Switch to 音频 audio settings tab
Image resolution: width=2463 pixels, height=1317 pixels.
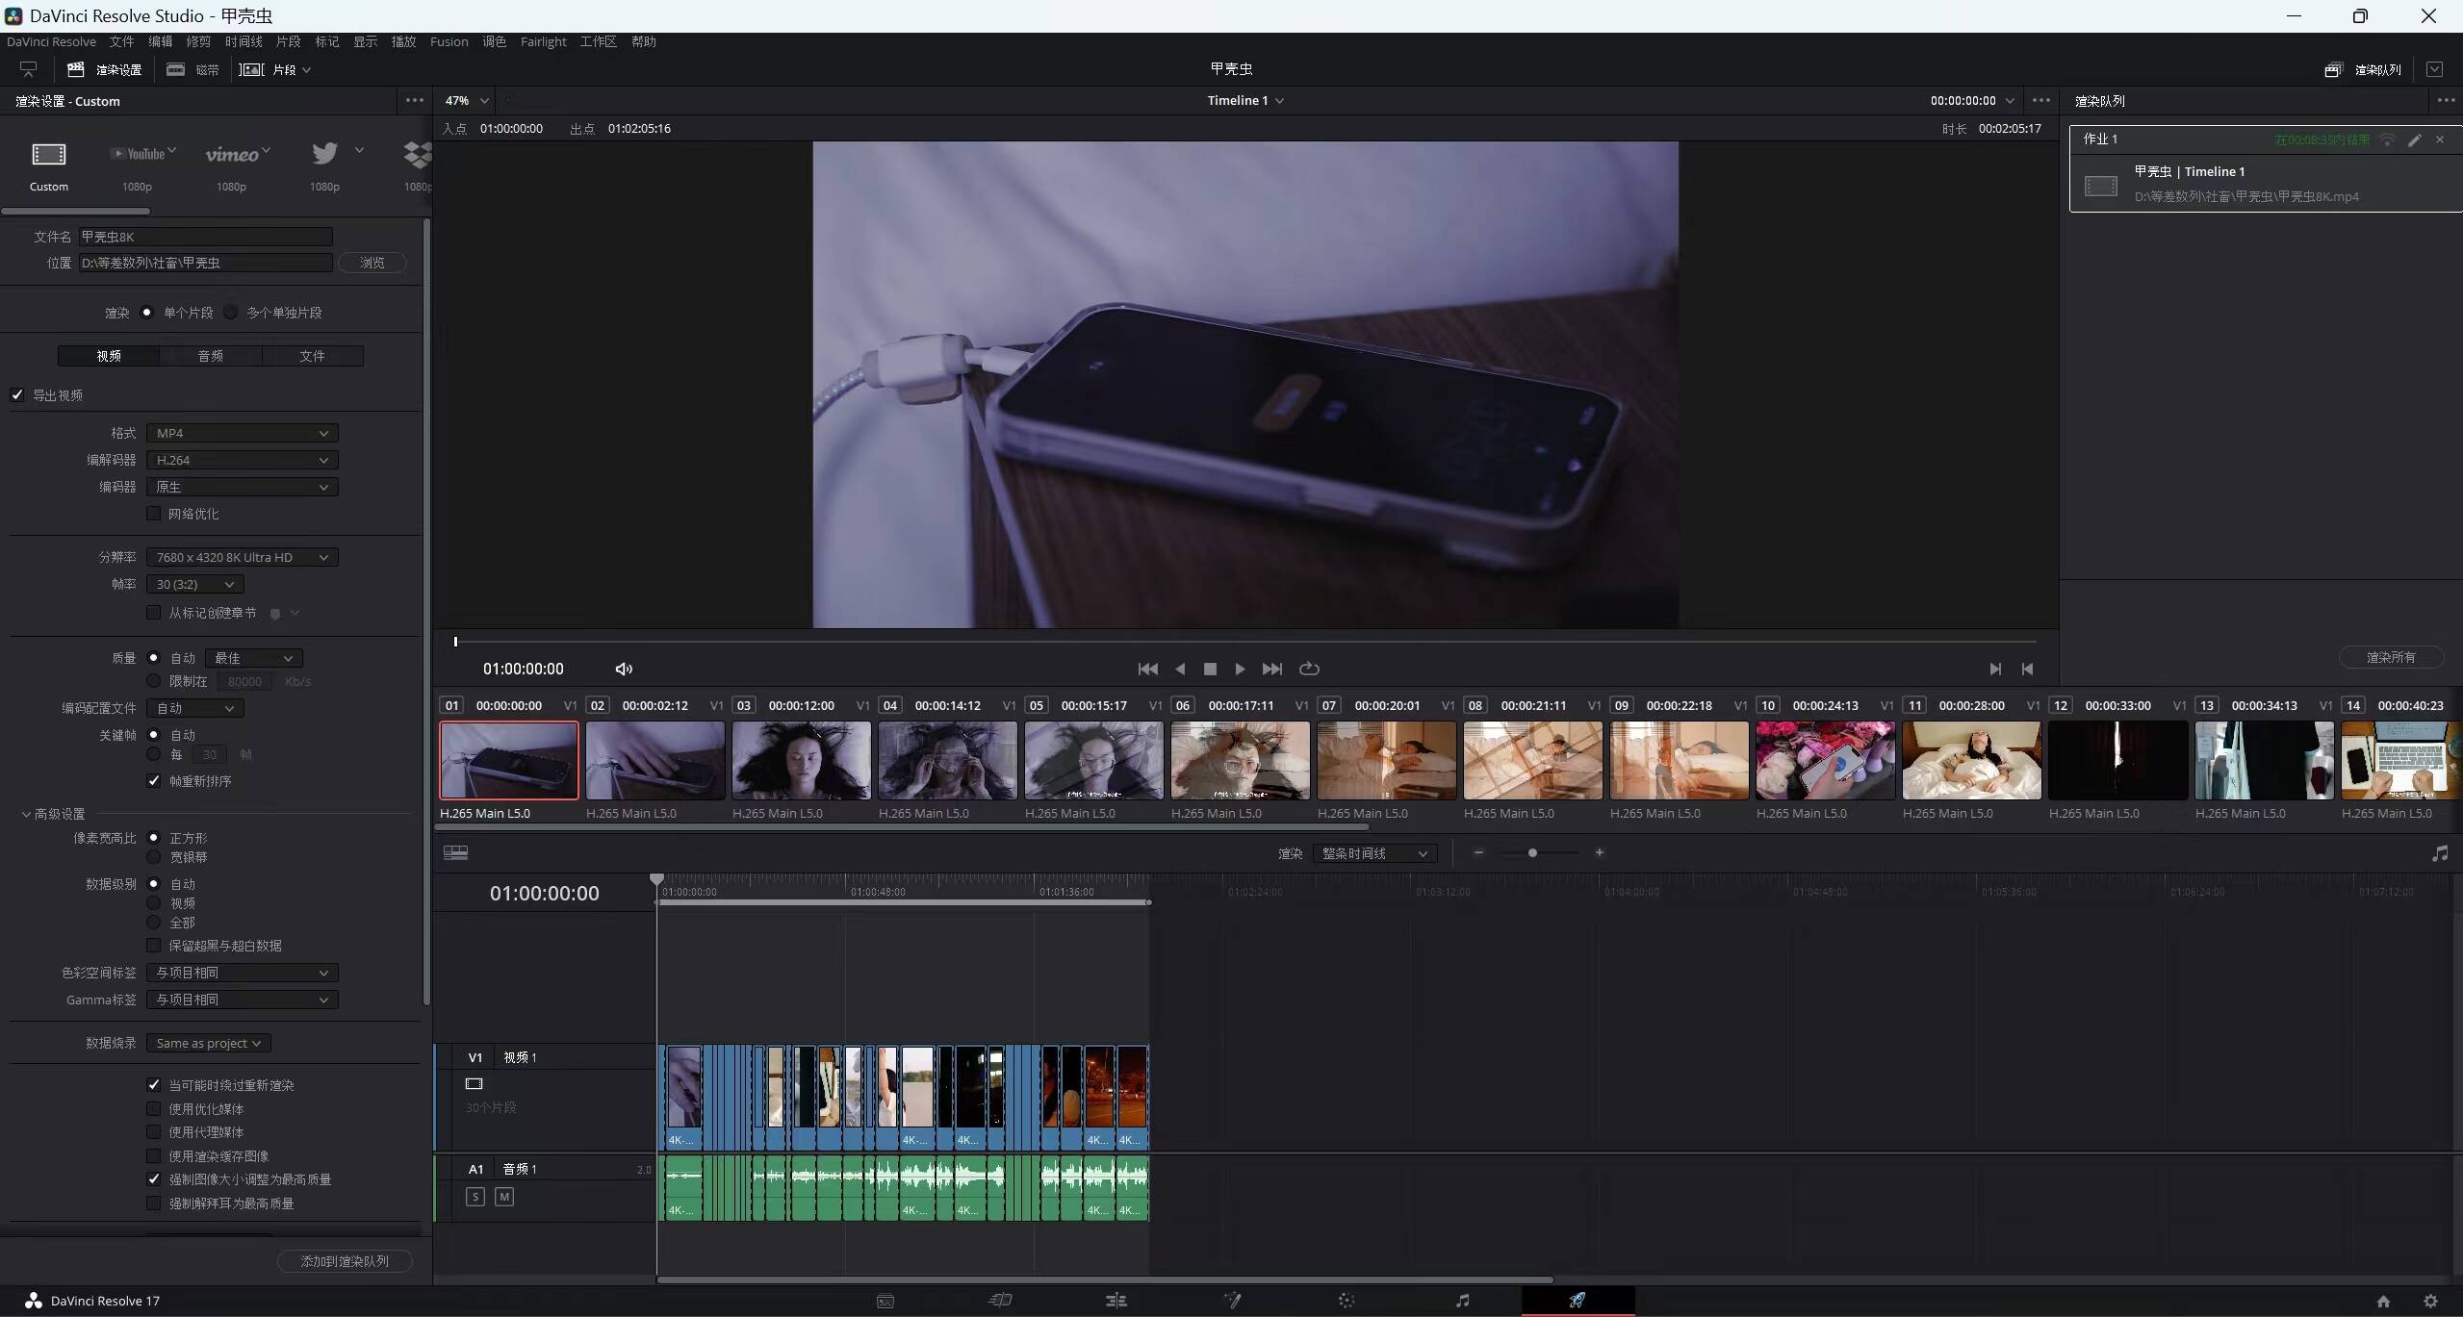(x=210, y=356)
